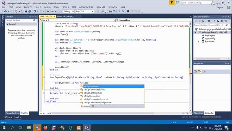The width and height of the screenshot is (232, 131).
Task: Click the Categorized icon in Properties panel
Action: coord(196,71)
